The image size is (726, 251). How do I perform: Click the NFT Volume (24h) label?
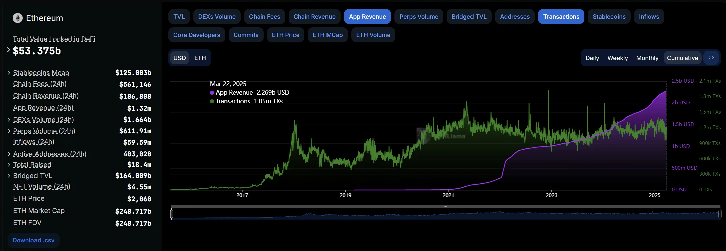[42, 186]
